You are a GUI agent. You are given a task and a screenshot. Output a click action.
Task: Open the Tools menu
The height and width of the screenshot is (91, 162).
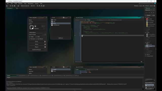click(x=25, y=4)
